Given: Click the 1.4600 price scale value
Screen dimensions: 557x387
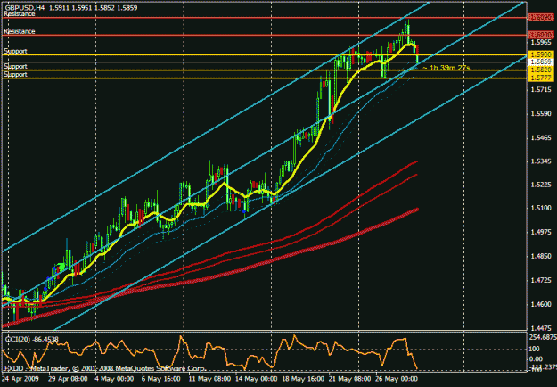Looking at the screenshot, I should click(541, 305).
